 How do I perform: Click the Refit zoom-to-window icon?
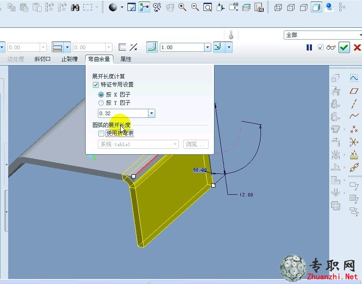[208, 7]
